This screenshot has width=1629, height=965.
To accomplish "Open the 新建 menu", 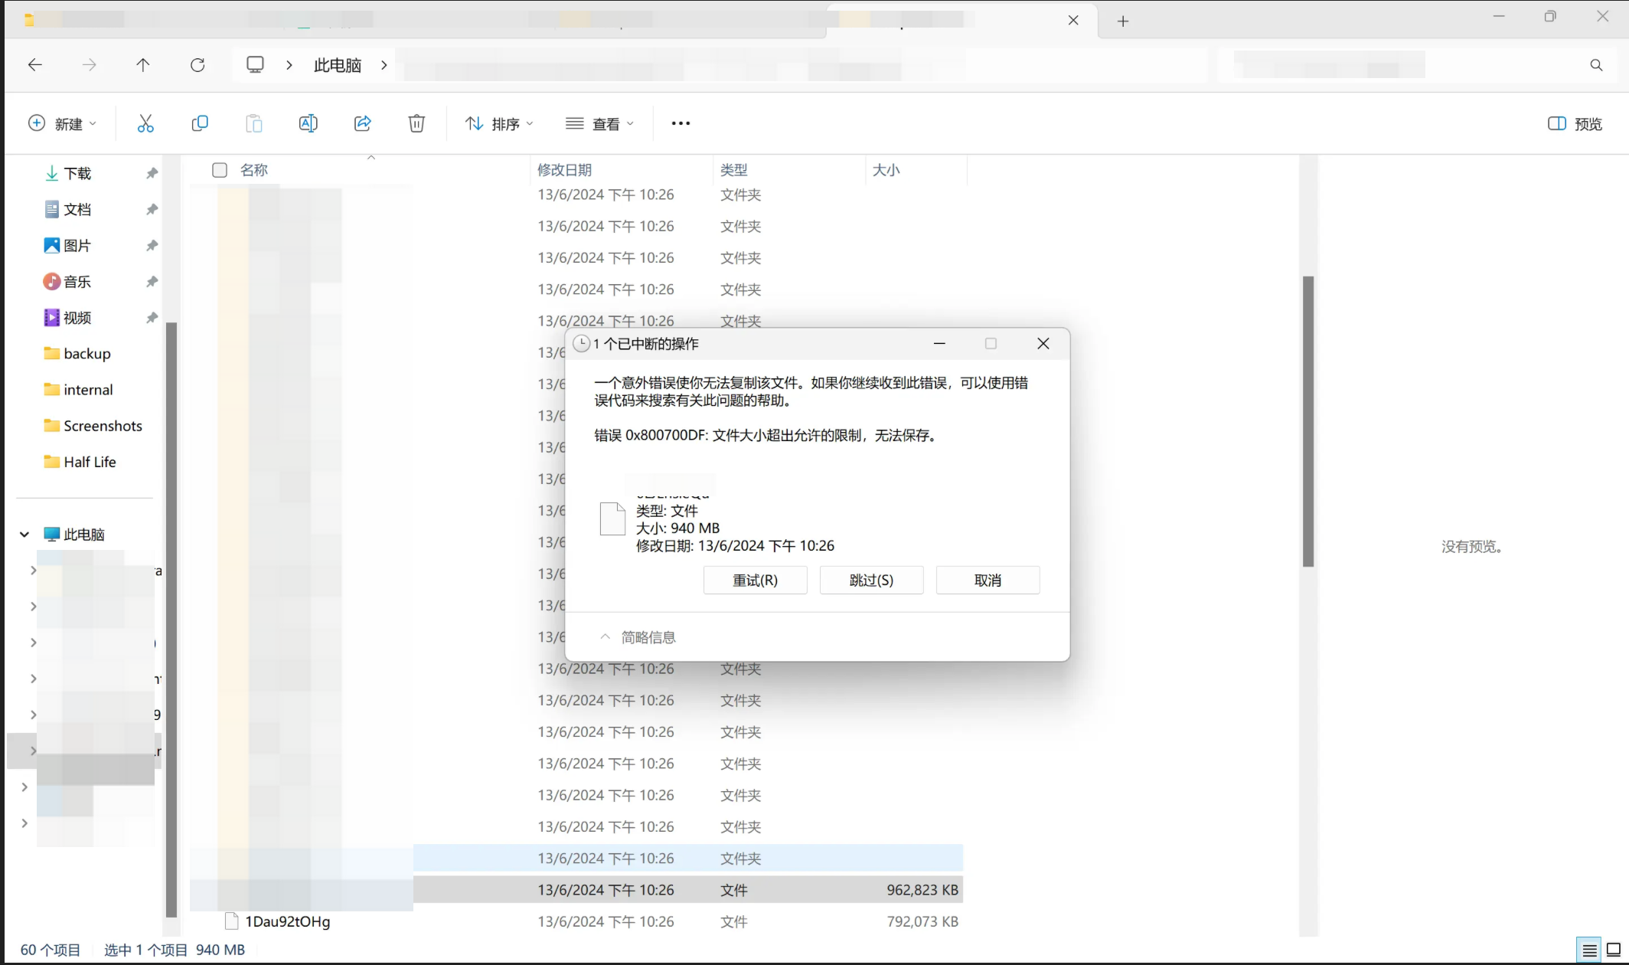I will 62,123.
